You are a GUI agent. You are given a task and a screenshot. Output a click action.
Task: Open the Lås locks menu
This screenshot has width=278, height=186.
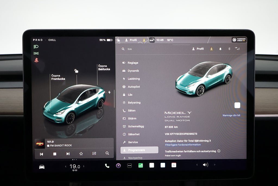click(x=128, y=94)
